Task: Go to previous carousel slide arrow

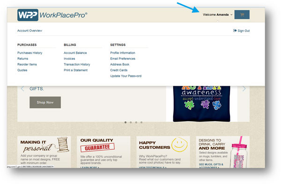Action: pyautogui.click(x=22, y=88)
